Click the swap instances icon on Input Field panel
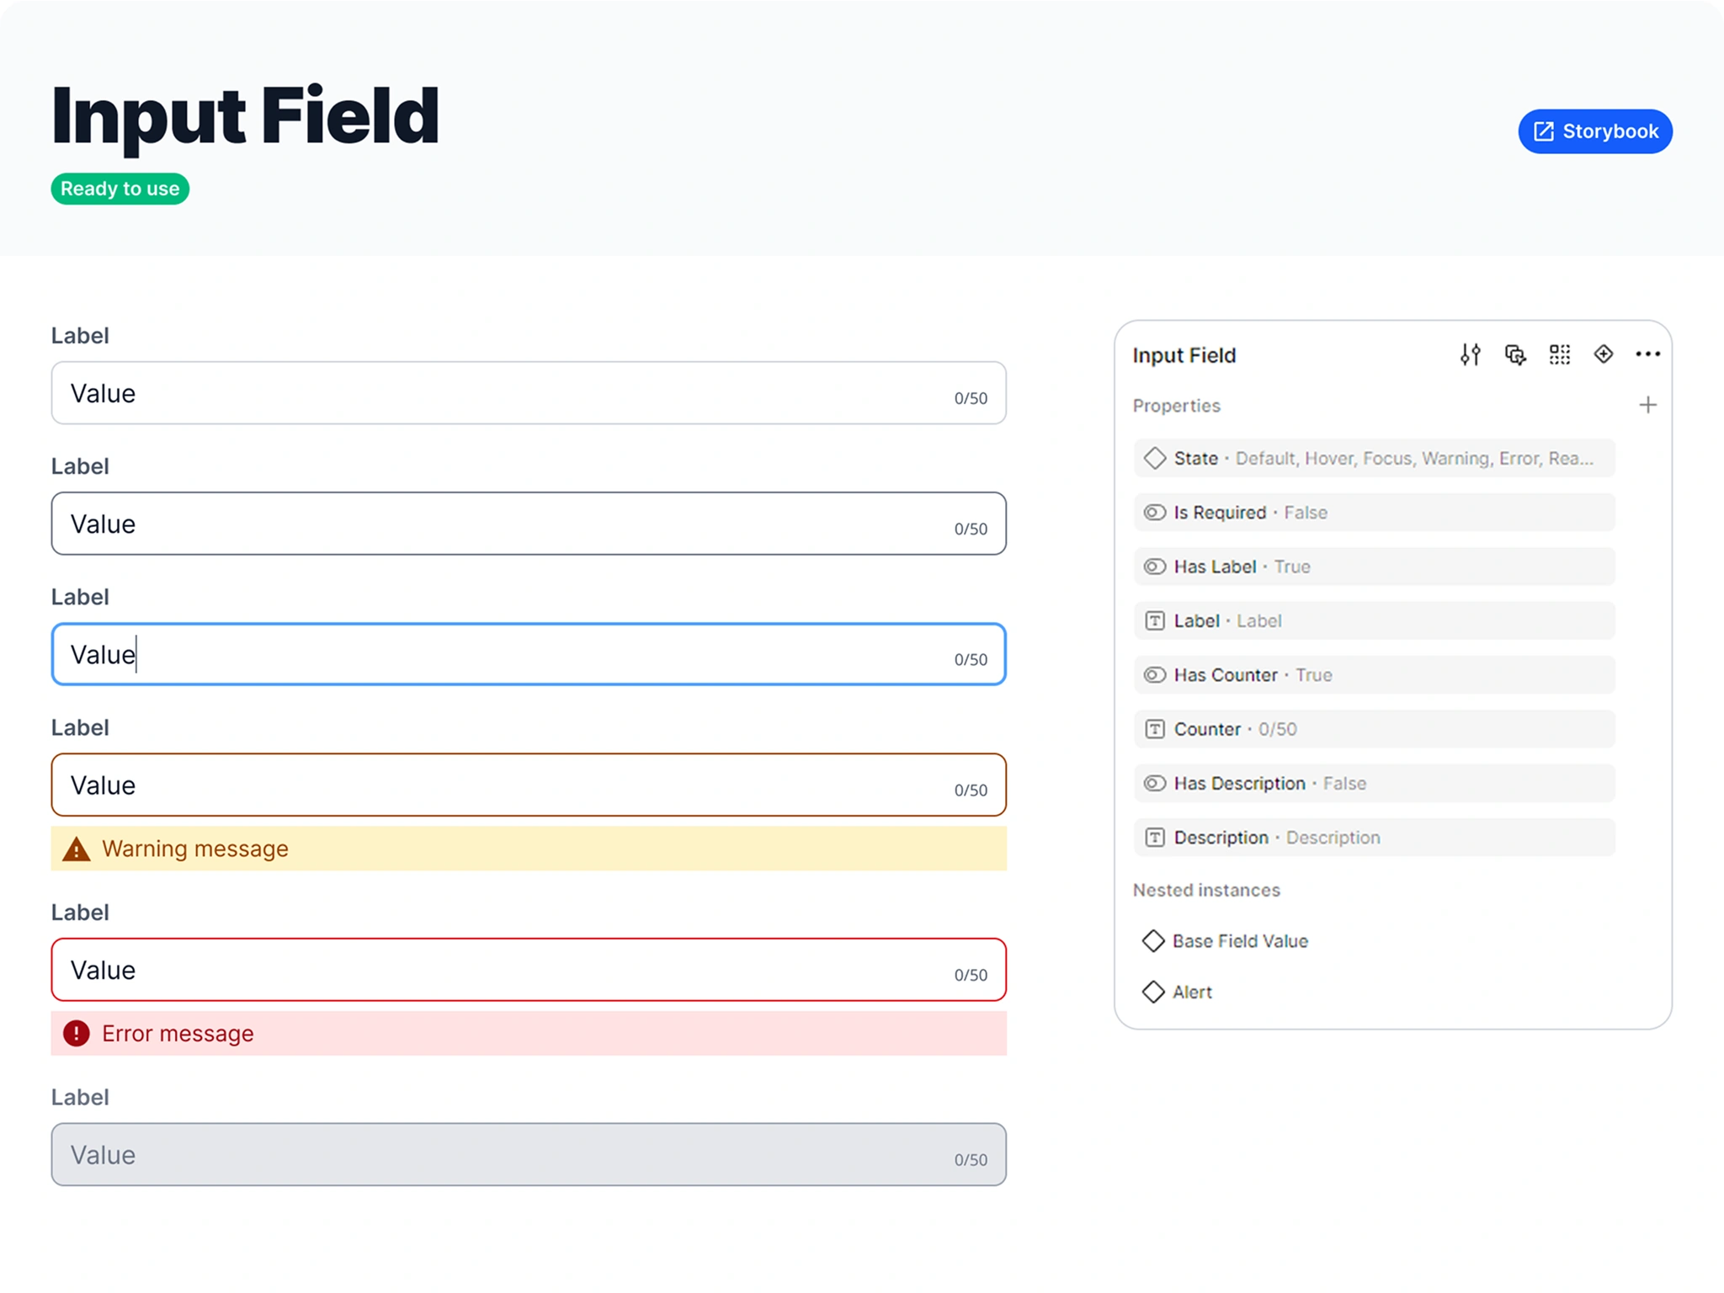 pyautogui.click(x=1515, y=354)
